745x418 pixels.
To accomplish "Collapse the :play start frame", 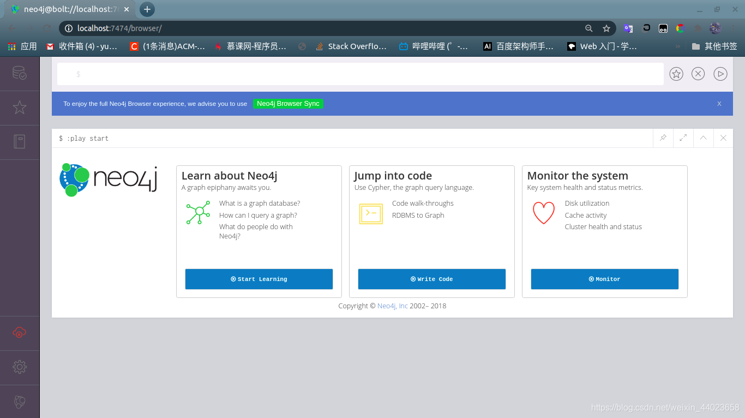I will [704, 138].
